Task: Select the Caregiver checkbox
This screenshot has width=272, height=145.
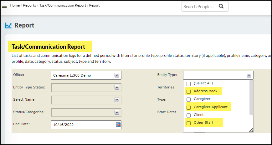Action: pos(188,99)
